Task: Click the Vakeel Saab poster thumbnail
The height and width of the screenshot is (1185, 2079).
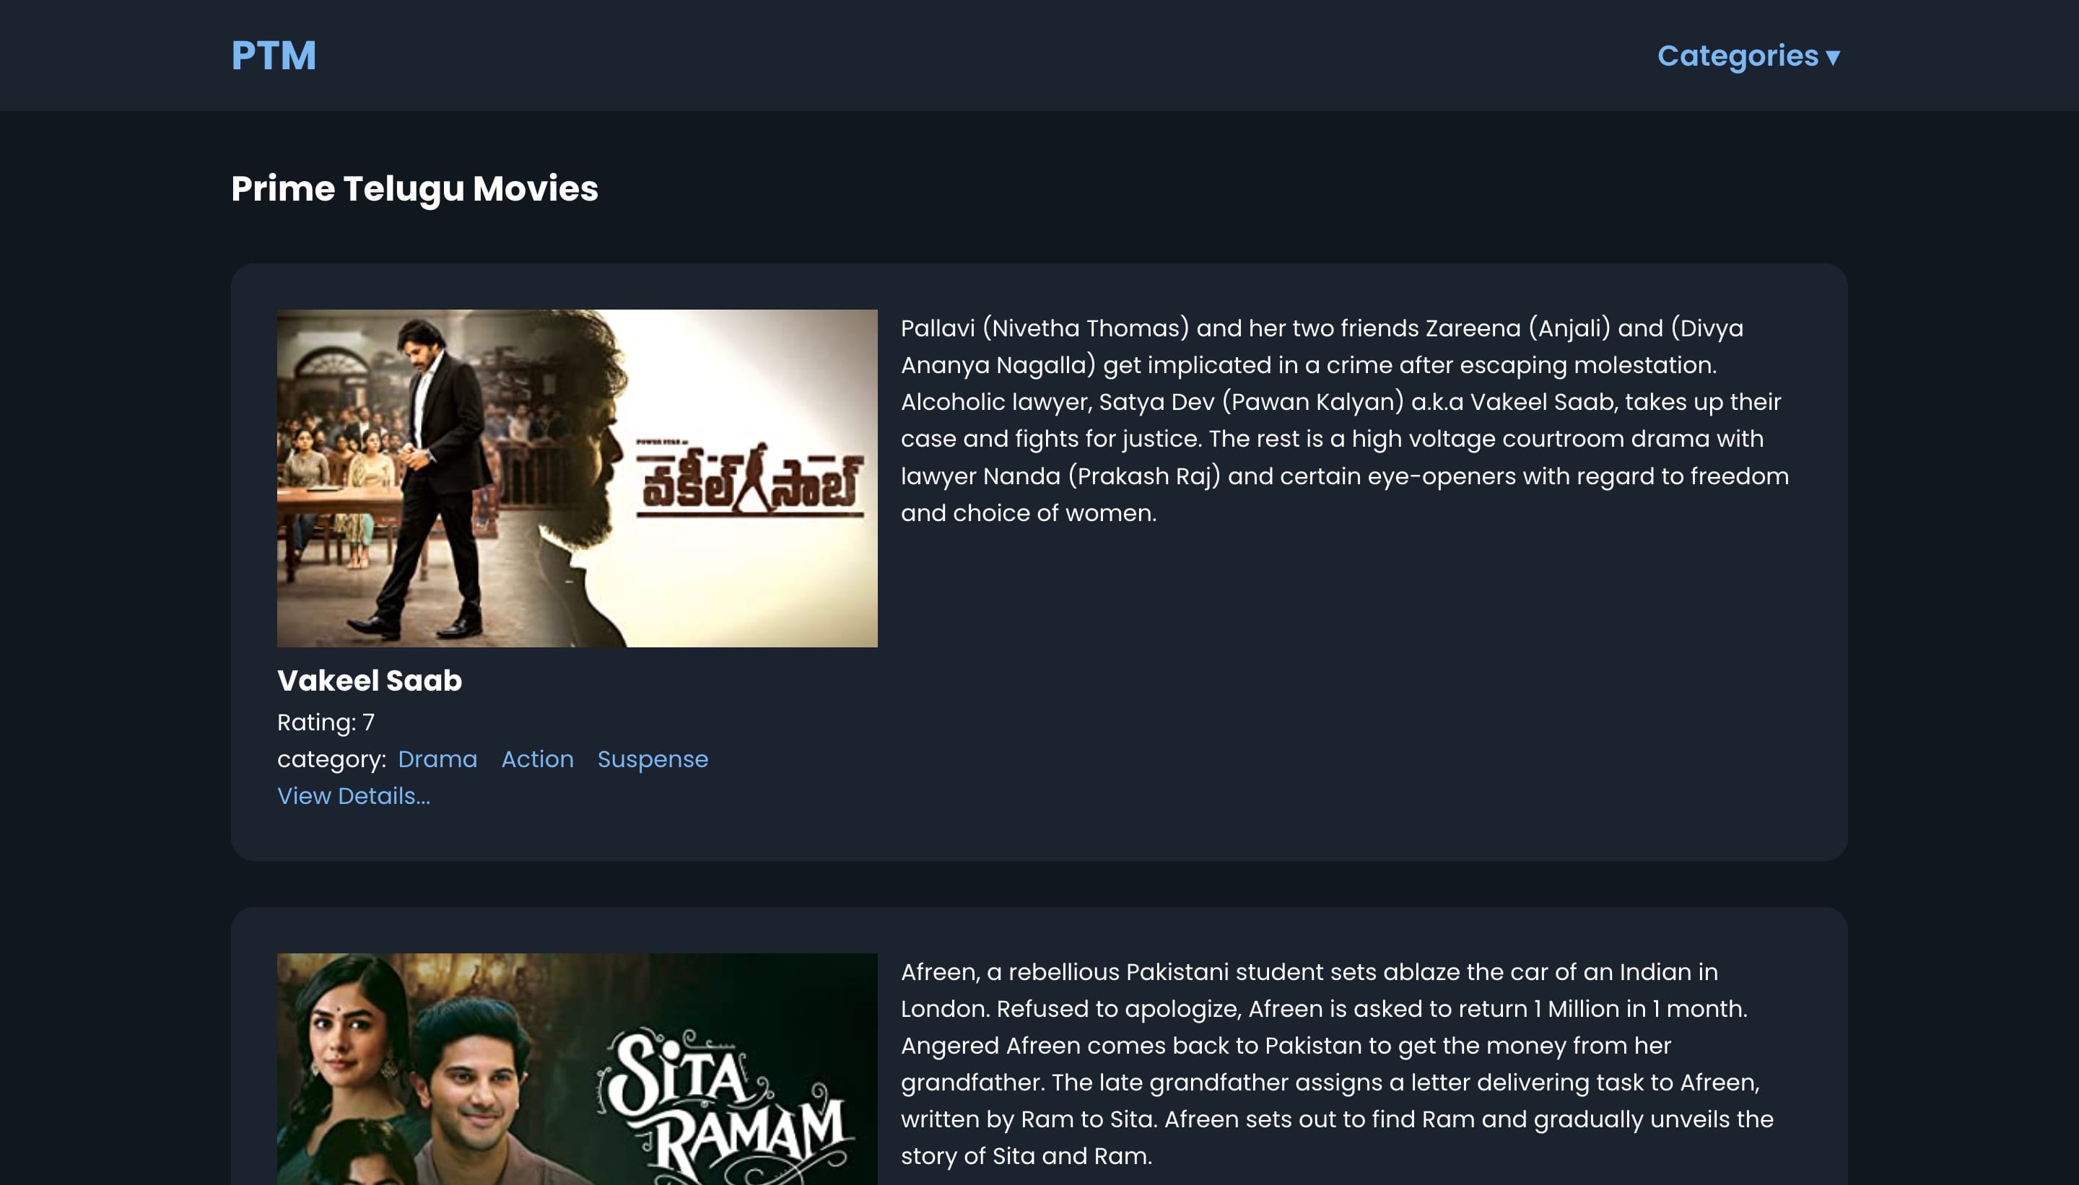Action: [x=577, y=478]
